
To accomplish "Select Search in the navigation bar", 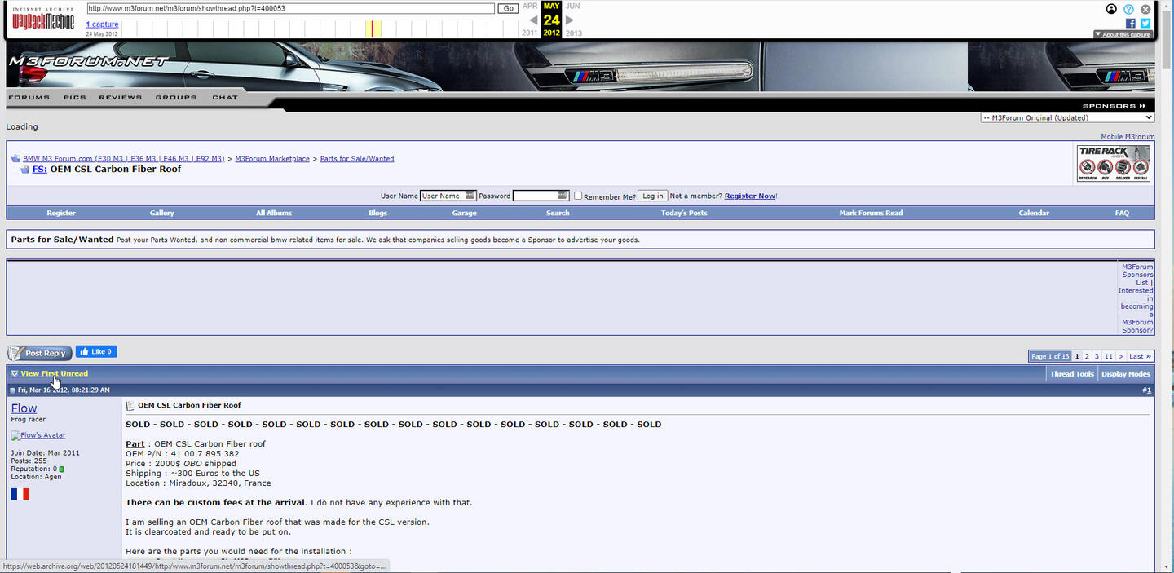I will [558, 213].
